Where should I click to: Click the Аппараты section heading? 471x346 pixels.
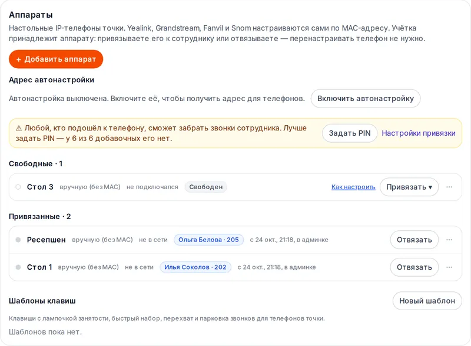31,15
